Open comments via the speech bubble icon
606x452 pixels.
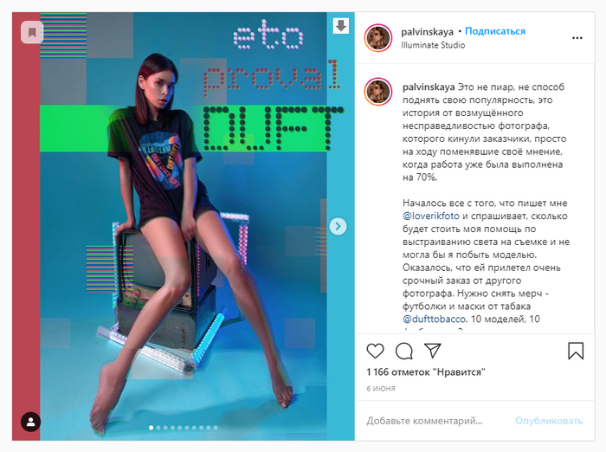404,351
